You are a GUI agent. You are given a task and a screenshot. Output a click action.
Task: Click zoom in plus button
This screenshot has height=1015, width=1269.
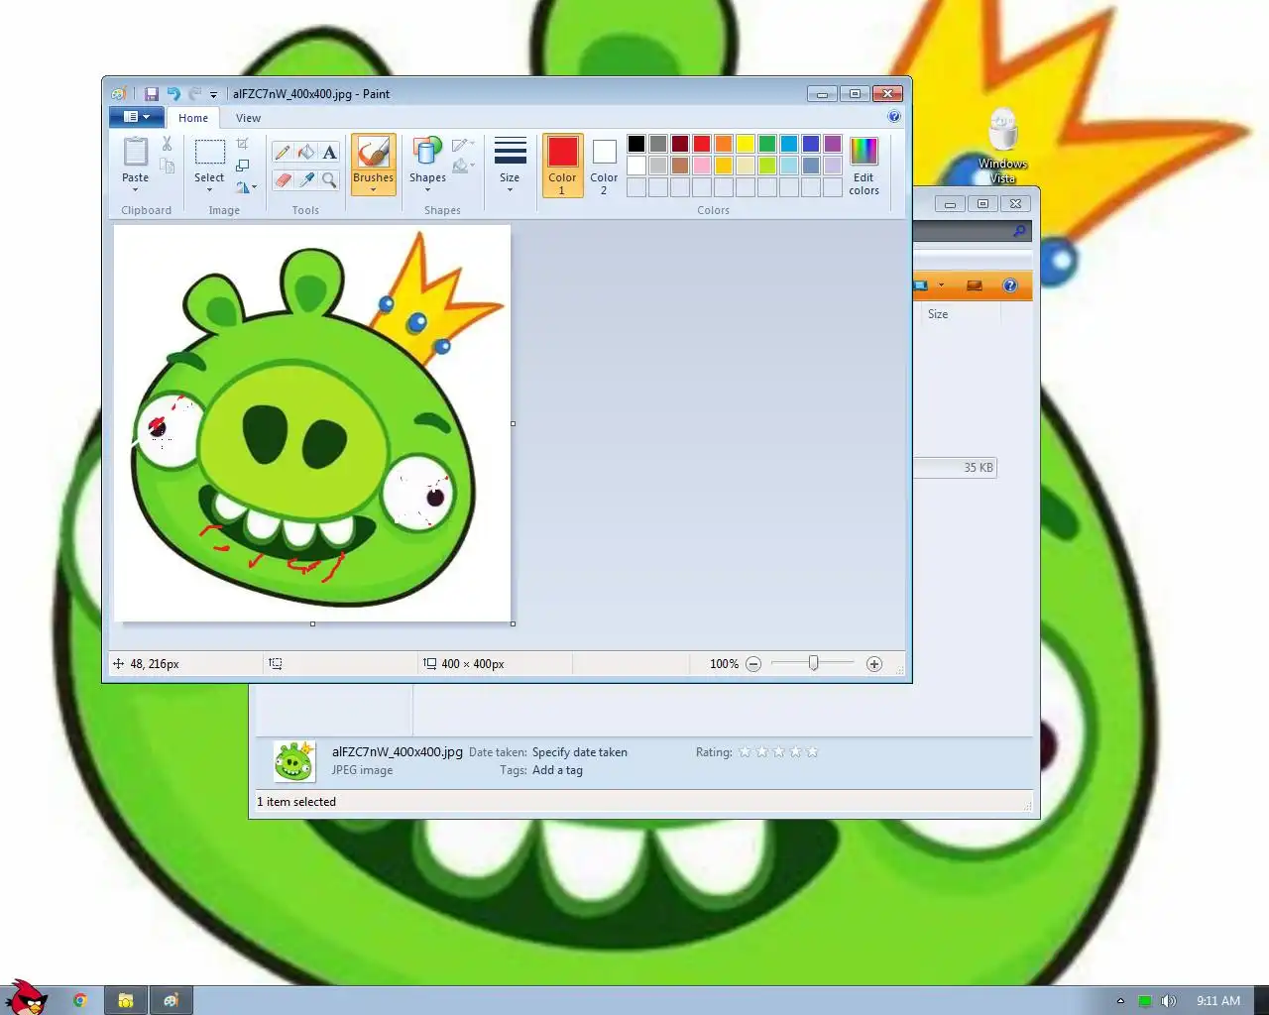pos(874,664)
